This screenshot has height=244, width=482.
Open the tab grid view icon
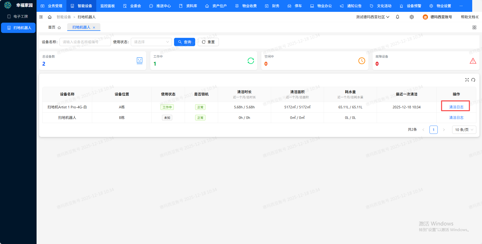coord(474,28)
